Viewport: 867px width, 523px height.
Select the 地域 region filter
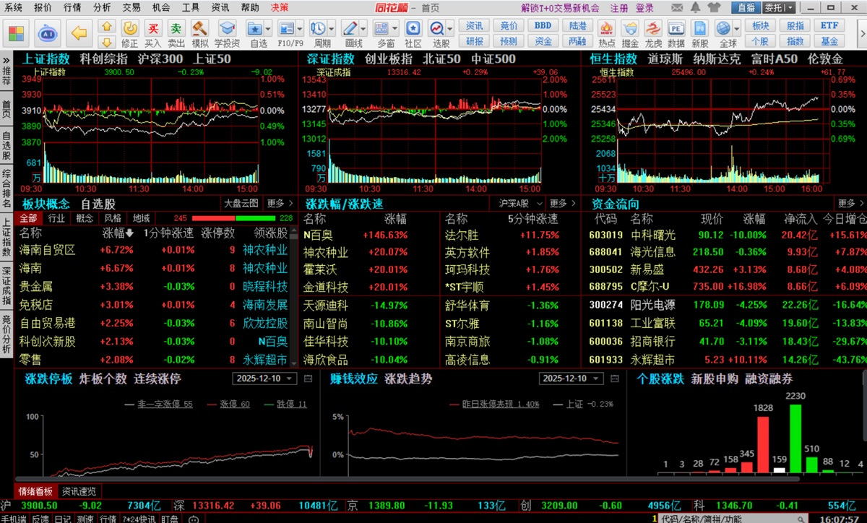(141, 218)
